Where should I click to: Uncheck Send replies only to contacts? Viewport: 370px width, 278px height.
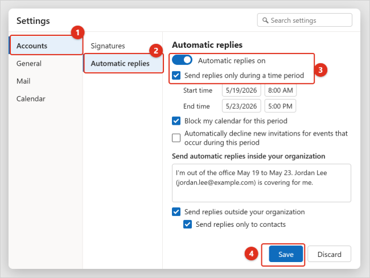(188, 224)
